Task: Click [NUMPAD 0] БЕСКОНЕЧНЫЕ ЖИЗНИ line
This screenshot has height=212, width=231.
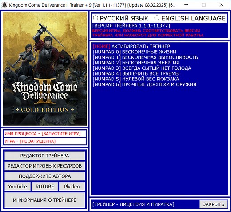Action: click(x=135, y=52)
